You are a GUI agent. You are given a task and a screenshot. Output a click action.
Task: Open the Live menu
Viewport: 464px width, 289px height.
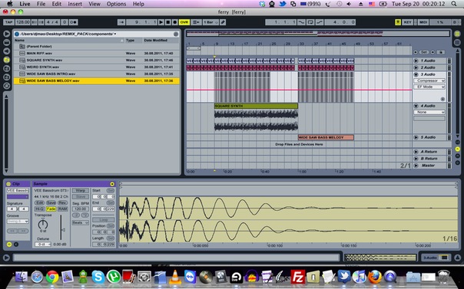tap(25, 4)
